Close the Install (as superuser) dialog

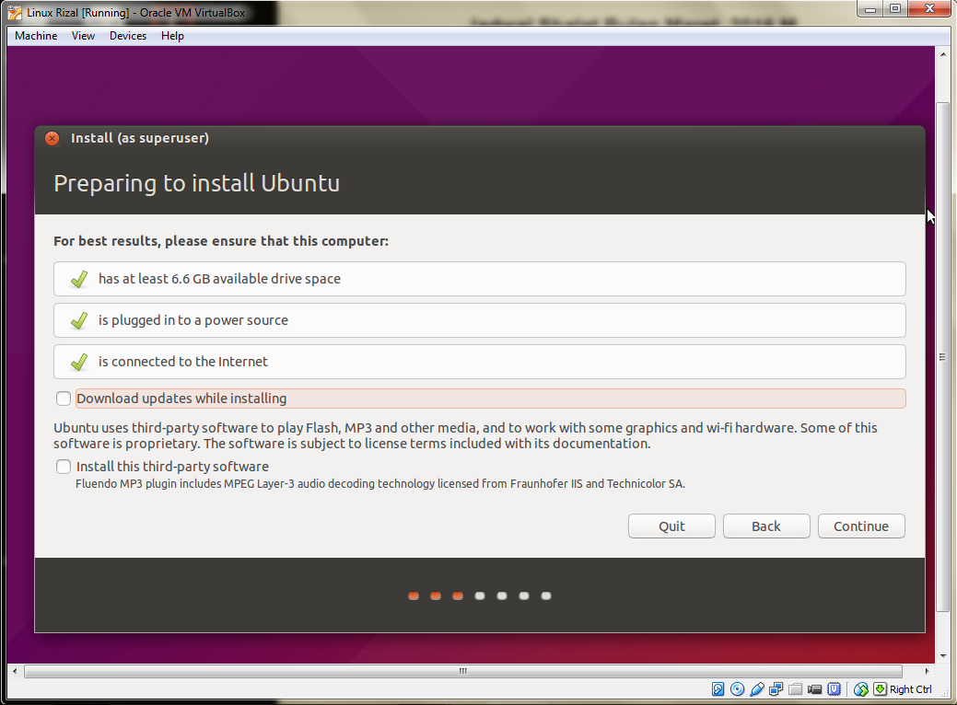(x=53, y=138)
